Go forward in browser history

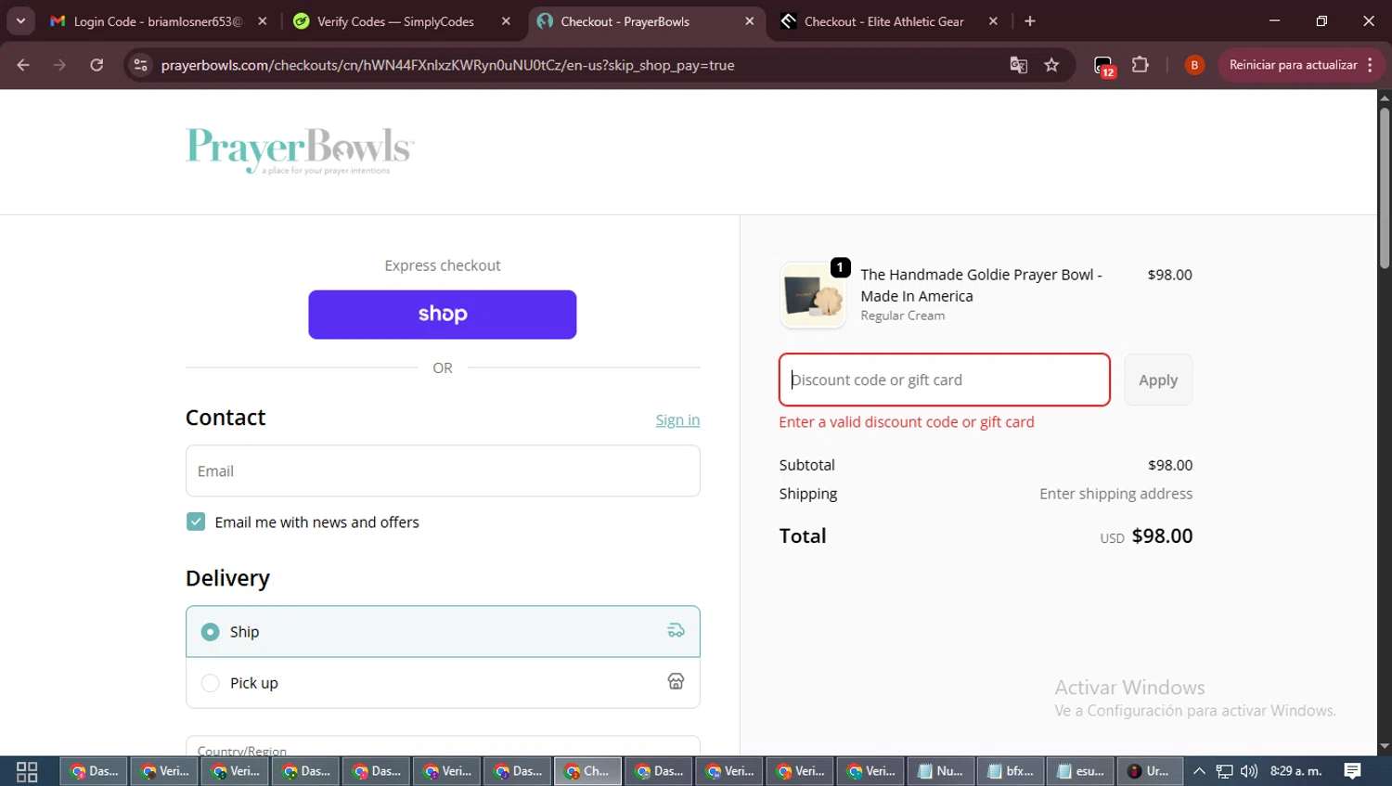pyautogui.click(x=59, y=65)
